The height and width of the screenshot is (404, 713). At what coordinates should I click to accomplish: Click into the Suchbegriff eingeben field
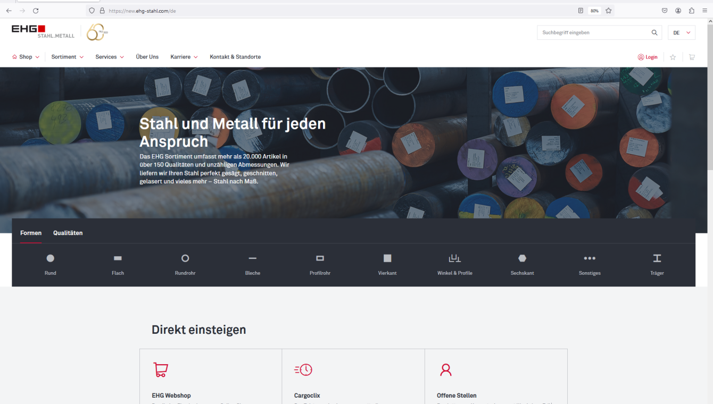click(585, 32)
